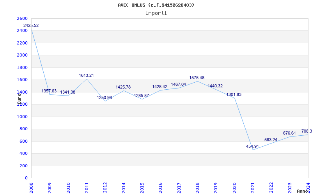Viewport: 312px width, 195px height.
Task: Click the 2000 y-axis tick label
Action: click(22, 55)
